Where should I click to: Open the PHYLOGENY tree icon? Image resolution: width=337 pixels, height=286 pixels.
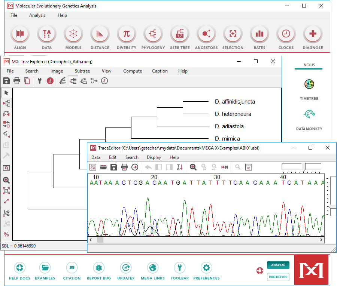point(153,34)
